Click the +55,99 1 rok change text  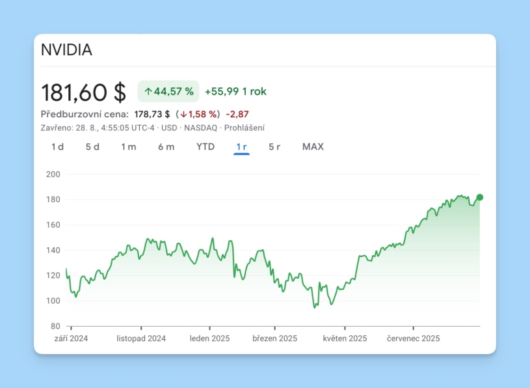click(235, 92)
